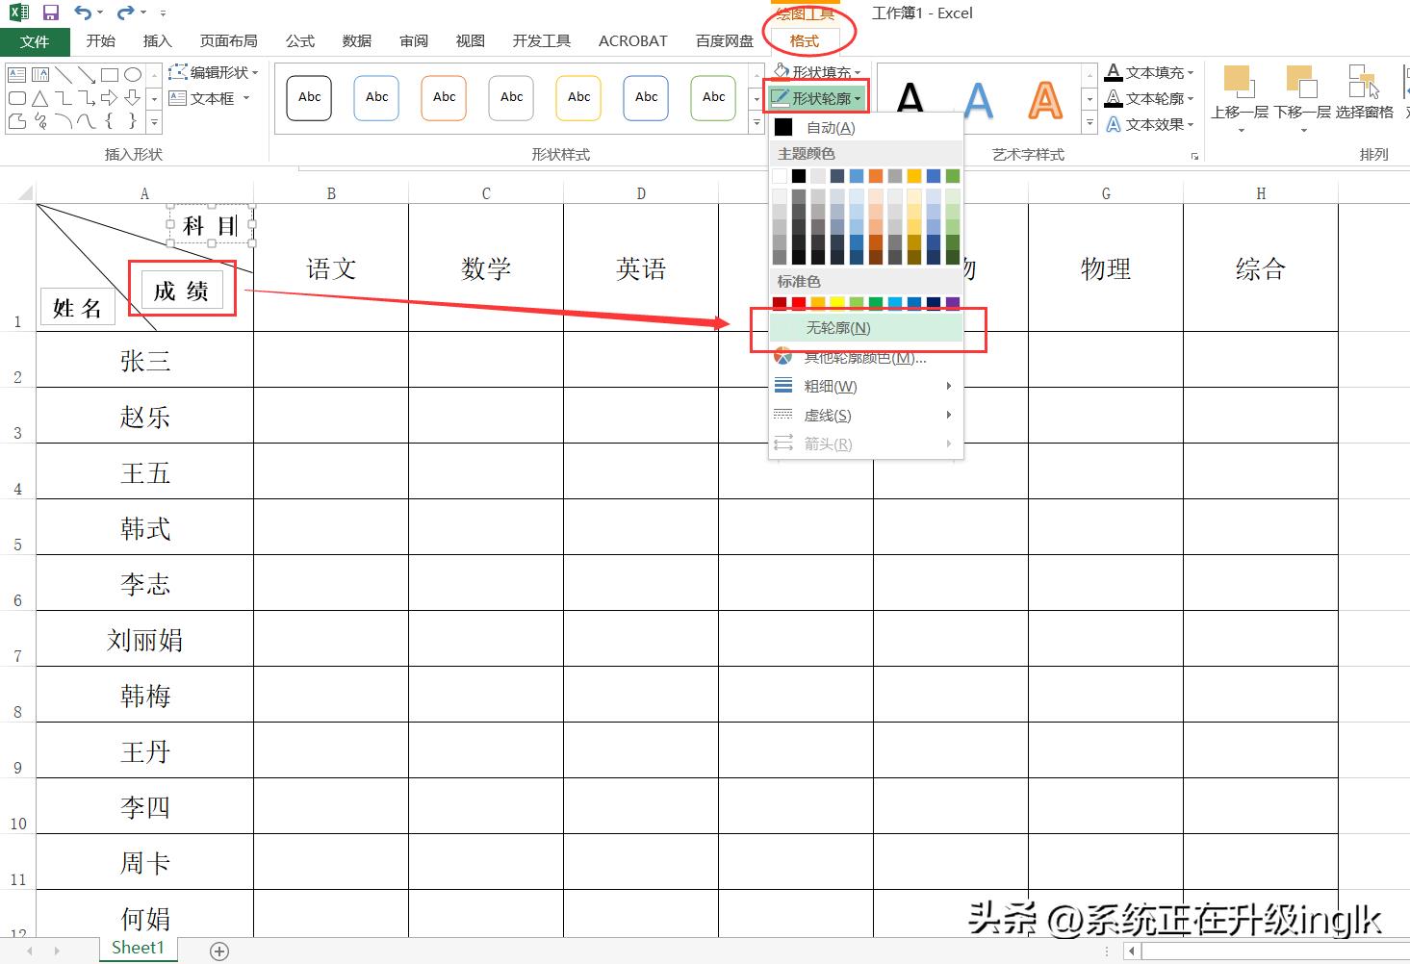1410x964 pixels.
Task: Select the oval shape in the shapes gallery
Action: [x=133, y=74]
